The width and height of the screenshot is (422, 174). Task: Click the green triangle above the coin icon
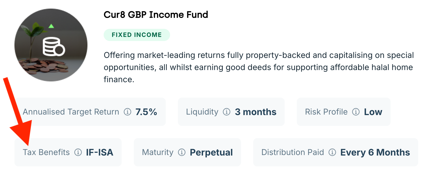(51, 26)
